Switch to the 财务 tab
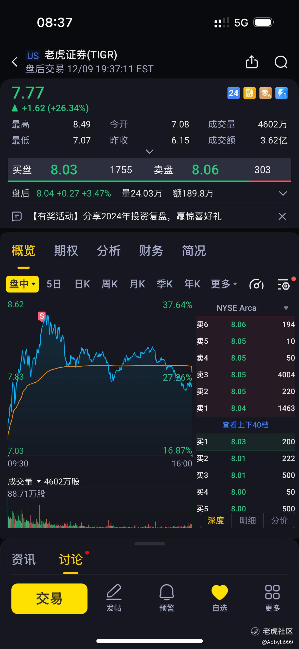This screenshot has height=649, width=299. [151, 251]
